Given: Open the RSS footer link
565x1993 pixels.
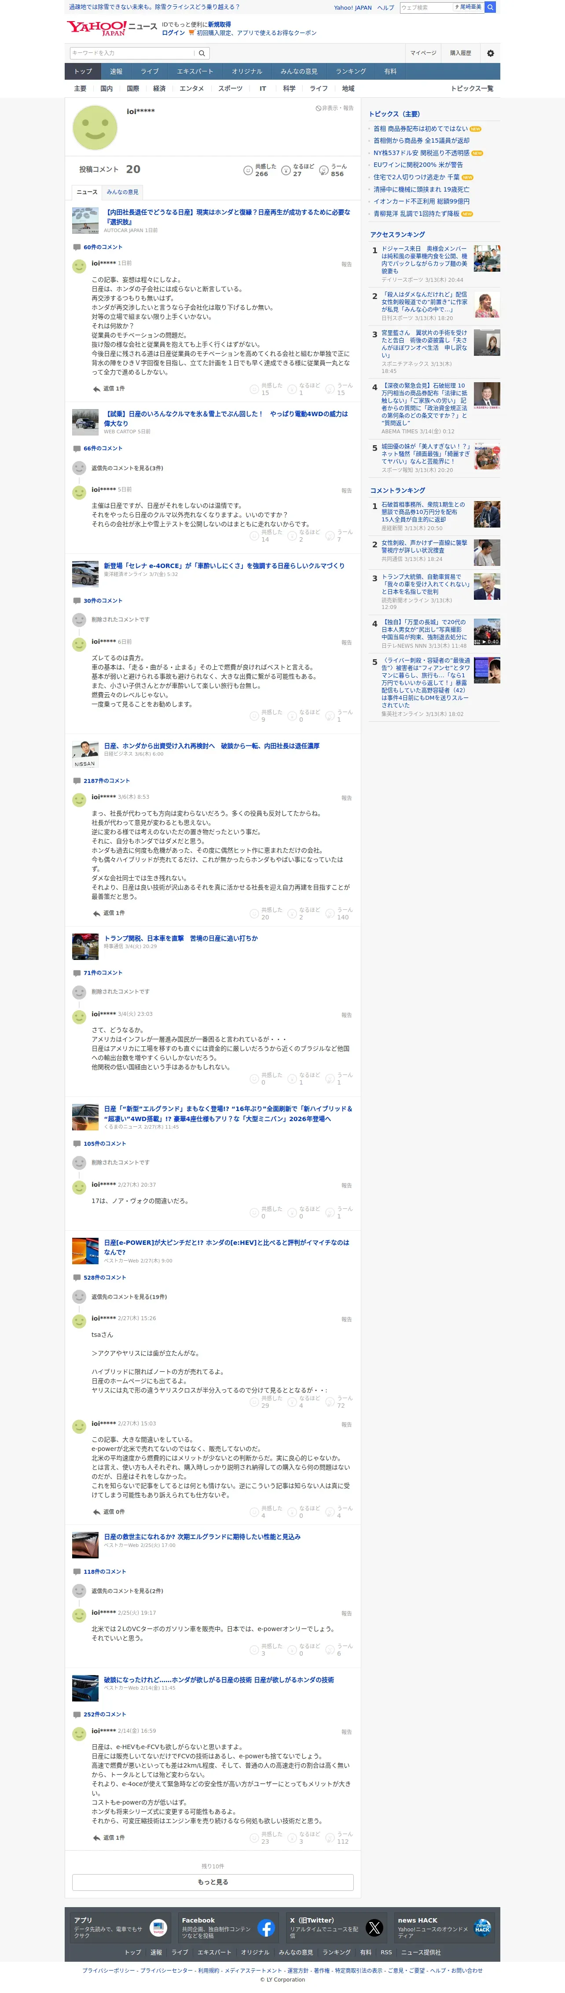Looking at the screenshot, I should click(x=385, y=1952).
